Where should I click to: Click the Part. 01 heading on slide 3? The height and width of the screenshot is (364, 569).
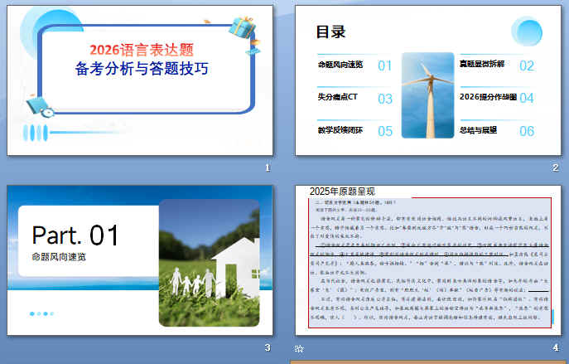(x=76, y=235)
